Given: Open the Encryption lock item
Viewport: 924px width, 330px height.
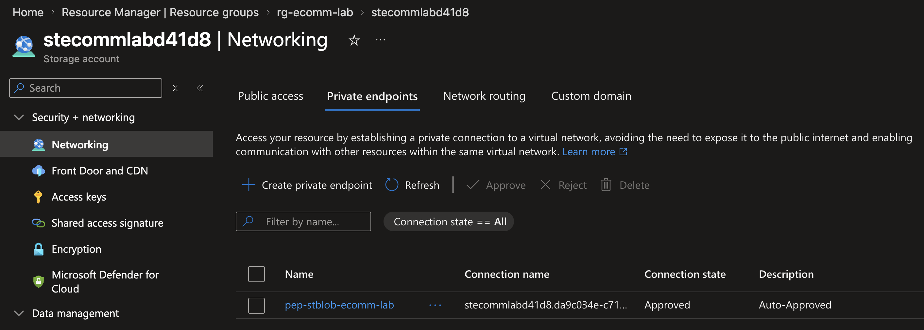Looking at the screenshot, I should click(x=76, y=249).
